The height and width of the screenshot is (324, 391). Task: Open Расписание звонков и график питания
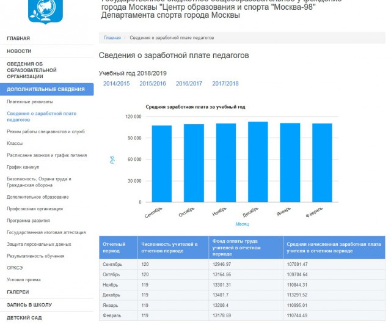click(x=47, y=155)
